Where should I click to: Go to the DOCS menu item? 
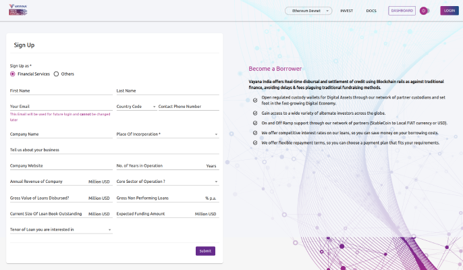(x=371, y=11)
